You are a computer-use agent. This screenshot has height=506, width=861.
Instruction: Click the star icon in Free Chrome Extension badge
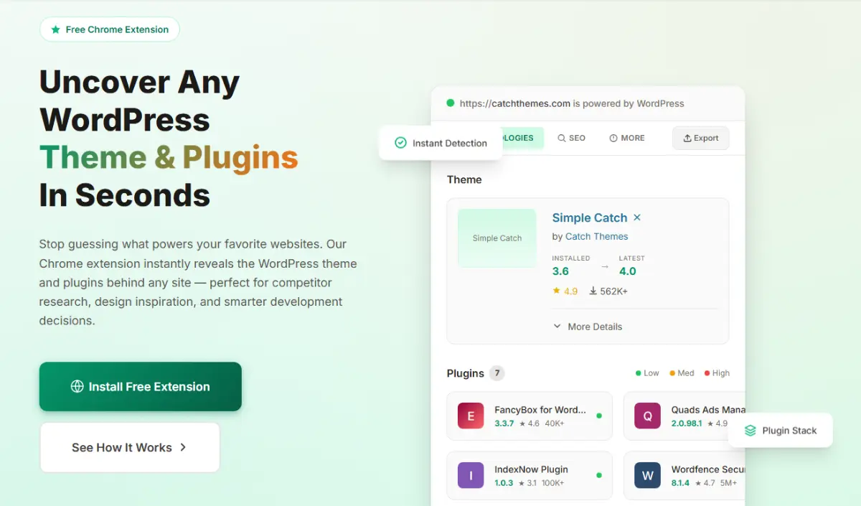55,29
